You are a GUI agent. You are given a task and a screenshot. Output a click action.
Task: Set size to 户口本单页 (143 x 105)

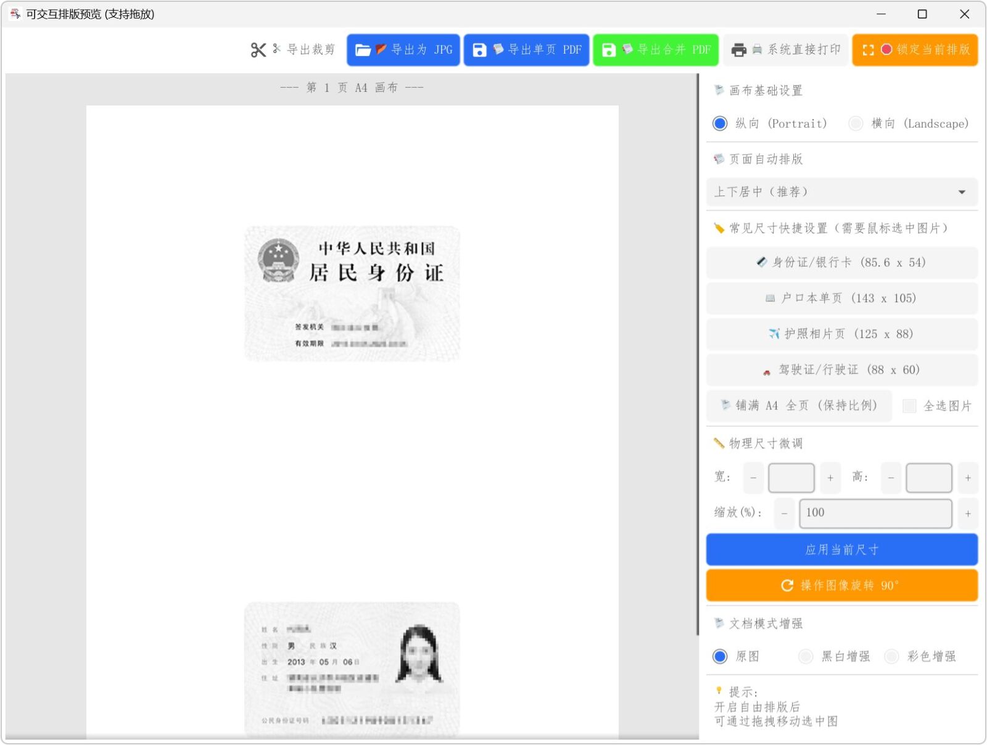click(x=842, y=298)
